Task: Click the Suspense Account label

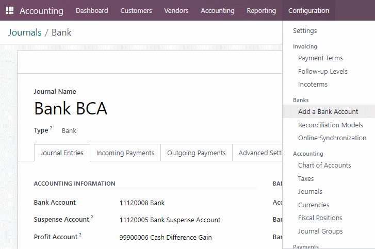Action: (61, 220)
